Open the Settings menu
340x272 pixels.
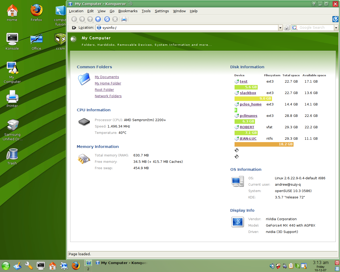[162, 11]
